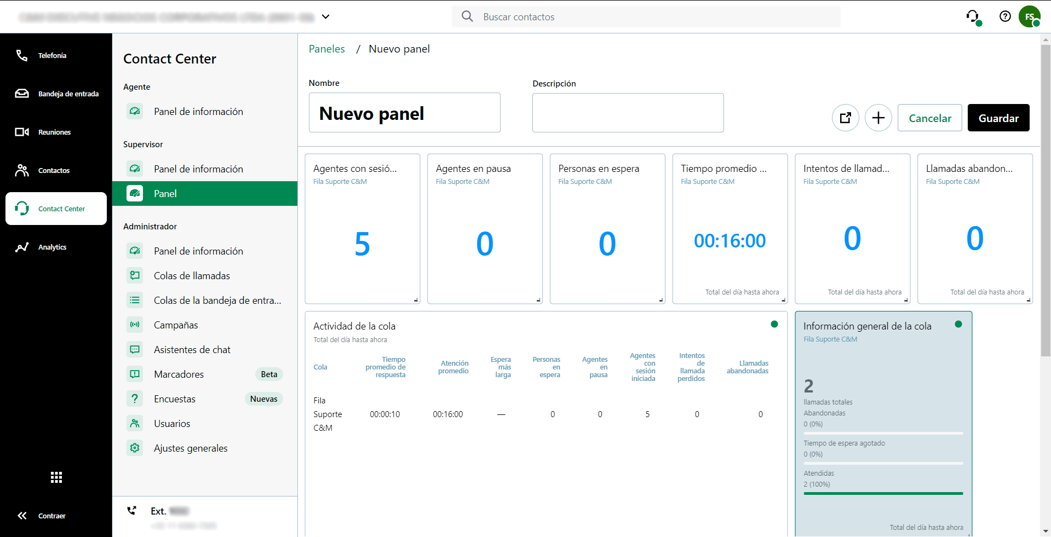Screen dimensions: 1051x537
Task: Open the panel export icon beside plus button
Action: click(845, 118)
